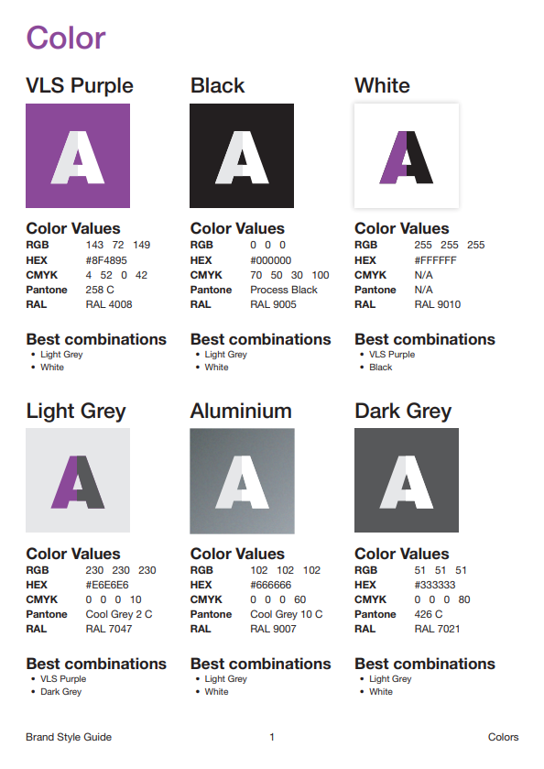Click the Process Black Pantone value
544x769 pixels.
[284, 290]
